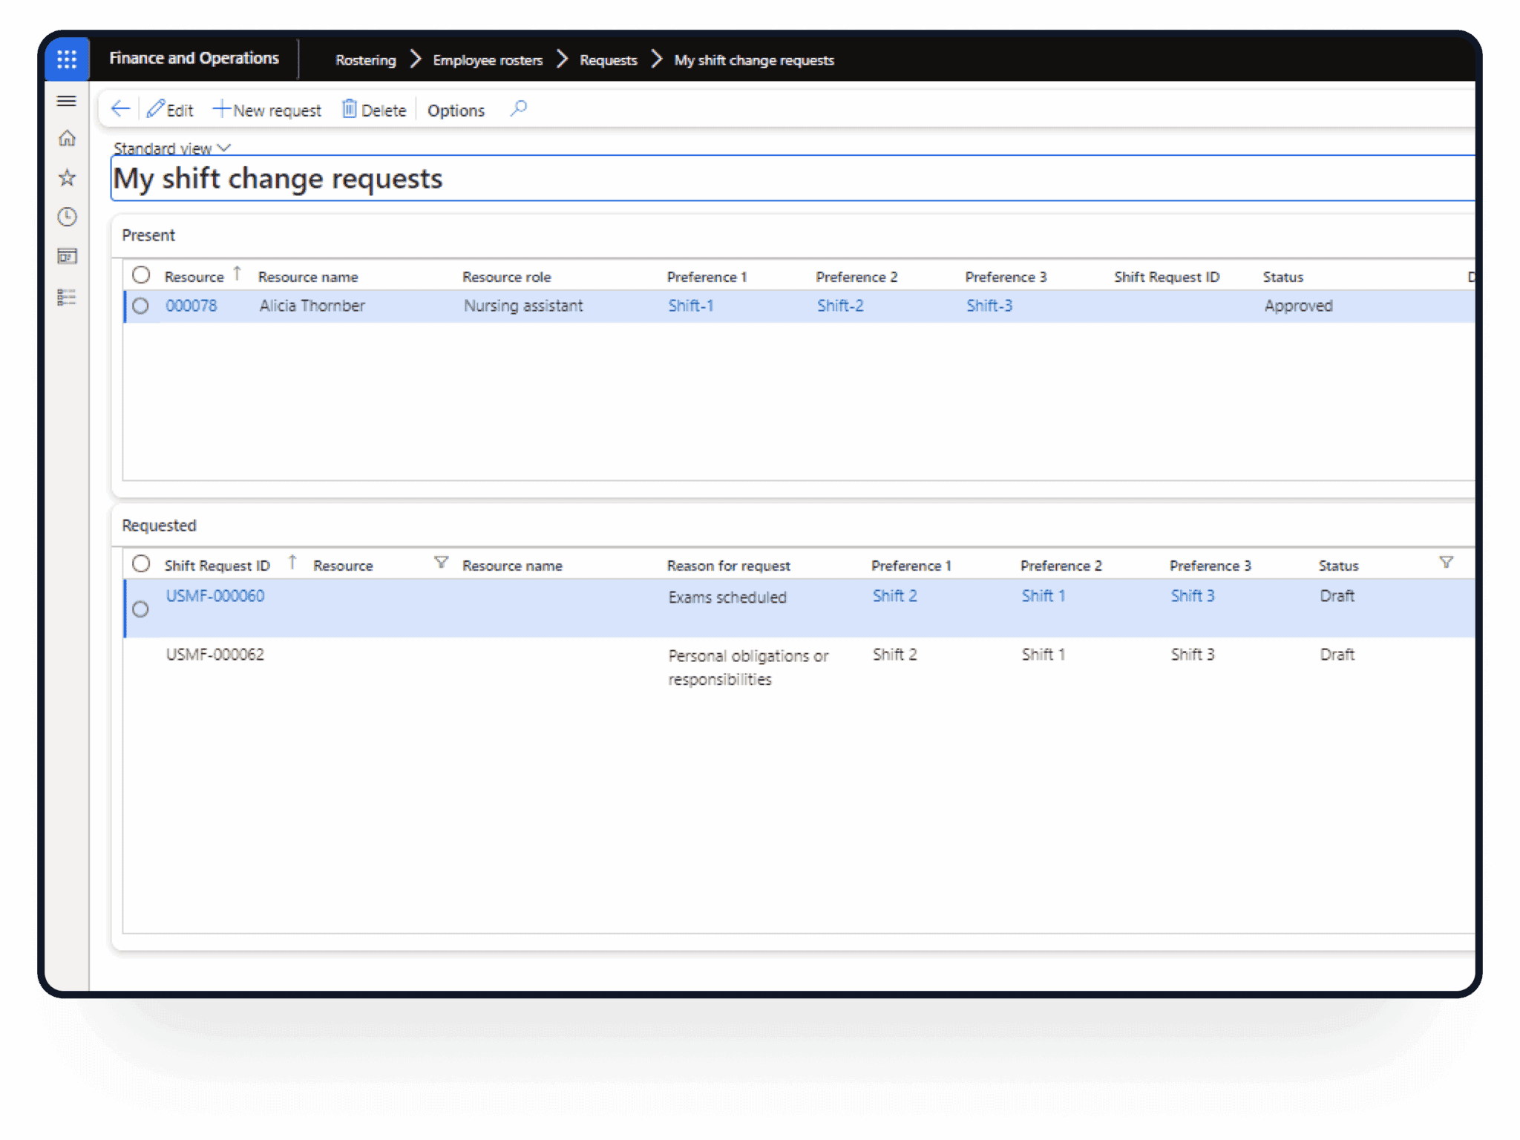The height and width of the screenshot is (1140, 1520).
Task: Click Draft status in USMF-000062 row
Action: (x=1337, y=655)
